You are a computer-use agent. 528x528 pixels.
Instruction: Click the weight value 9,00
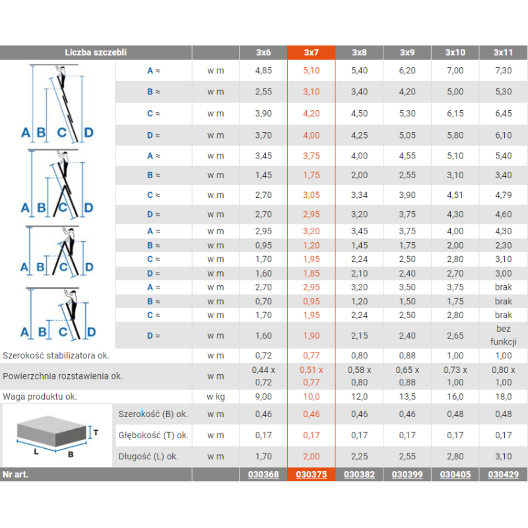coord(263,397)
